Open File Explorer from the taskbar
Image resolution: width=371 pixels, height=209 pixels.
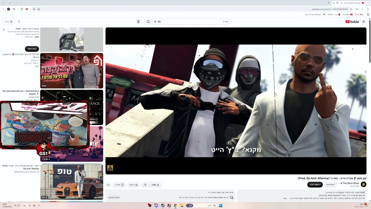[x=182, y=206]
